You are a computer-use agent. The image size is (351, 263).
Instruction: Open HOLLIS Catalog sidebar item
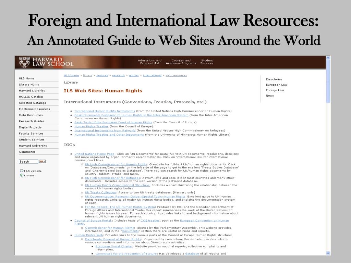[x=31, y=97]
